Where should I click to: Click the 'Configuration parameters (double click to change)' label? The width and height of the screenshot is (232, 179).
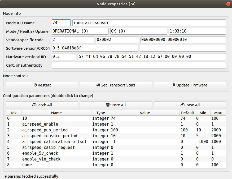pyautogui.click(x=48, y=96)
